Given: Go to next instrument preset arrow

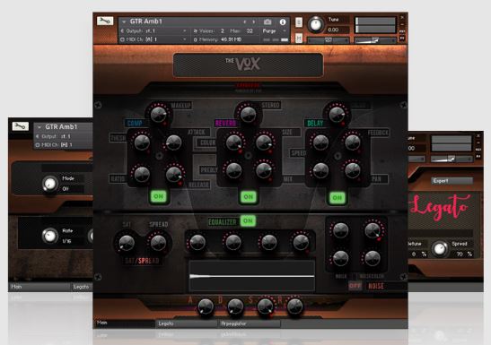Looking at the screenshot, I should pos(254,22).
